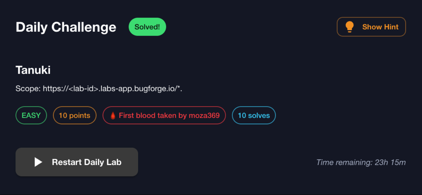Click the Restart Daily Lab text
Viewport: 422px width, 195px height.
(x=87, y=162)
